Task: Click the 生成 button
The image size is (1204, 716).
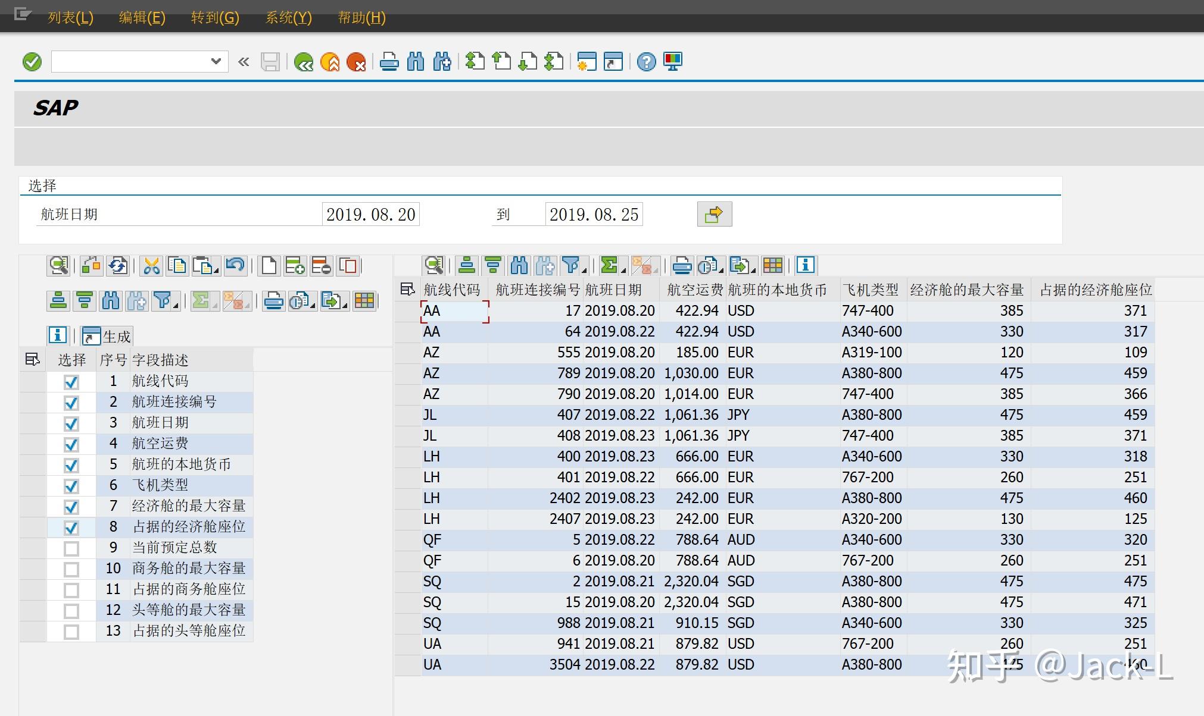Action: click(107, 337)
